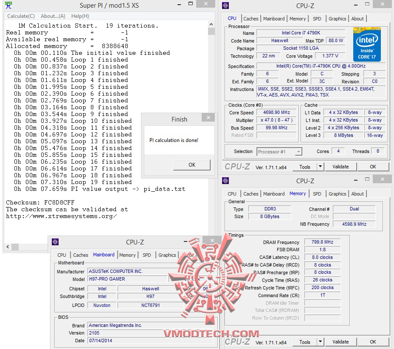Click OK in top CPU-Z CPU window
This screenshot has height=349, width=394.
pyautogui.click(x=373, y=167)
